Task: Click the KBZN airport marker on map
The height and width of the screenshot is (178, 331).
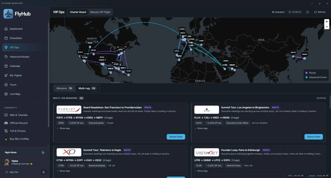Action: (90, 43)
